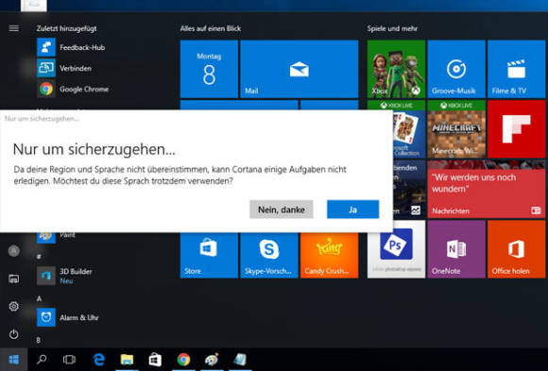
Task: Click the Alles auf einen Blick group header
Action: 211,28
